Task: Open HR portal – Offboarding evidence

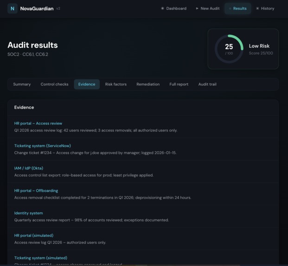Action: point(36,191)
